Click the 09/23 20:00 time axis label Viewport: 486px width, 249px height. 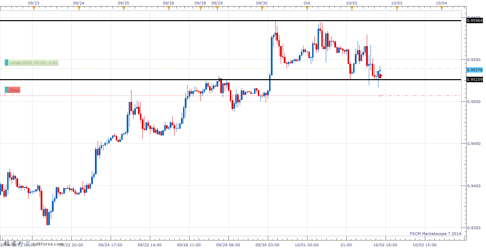(x=70, y=245)
